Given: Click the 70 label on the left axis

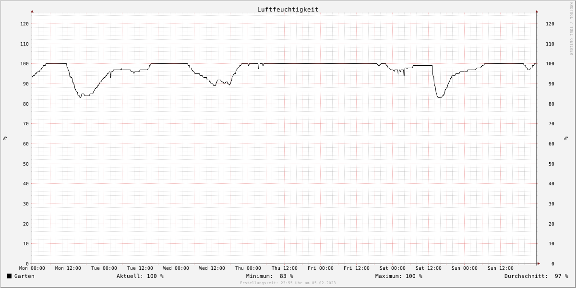Looking at the screenshot, I should tap(25, 124).
